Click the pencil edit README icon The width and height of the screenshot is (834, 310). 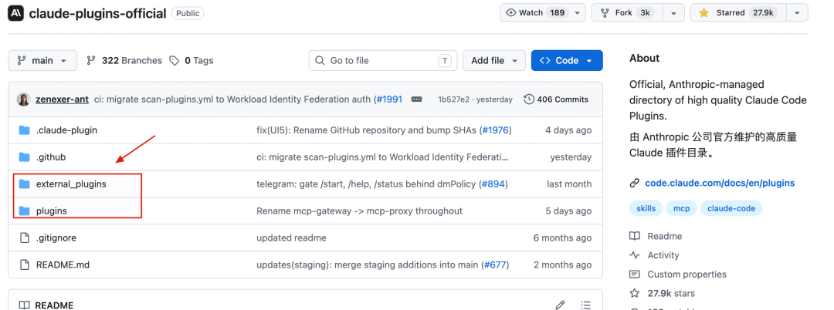click(560, 305)
